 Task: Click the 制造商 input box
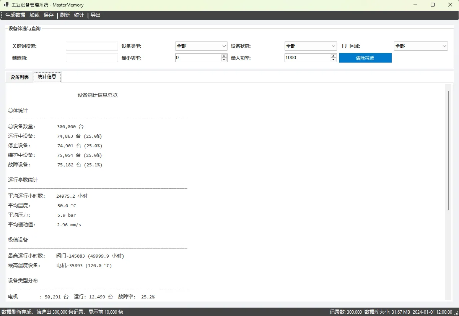tap(92, 58)
